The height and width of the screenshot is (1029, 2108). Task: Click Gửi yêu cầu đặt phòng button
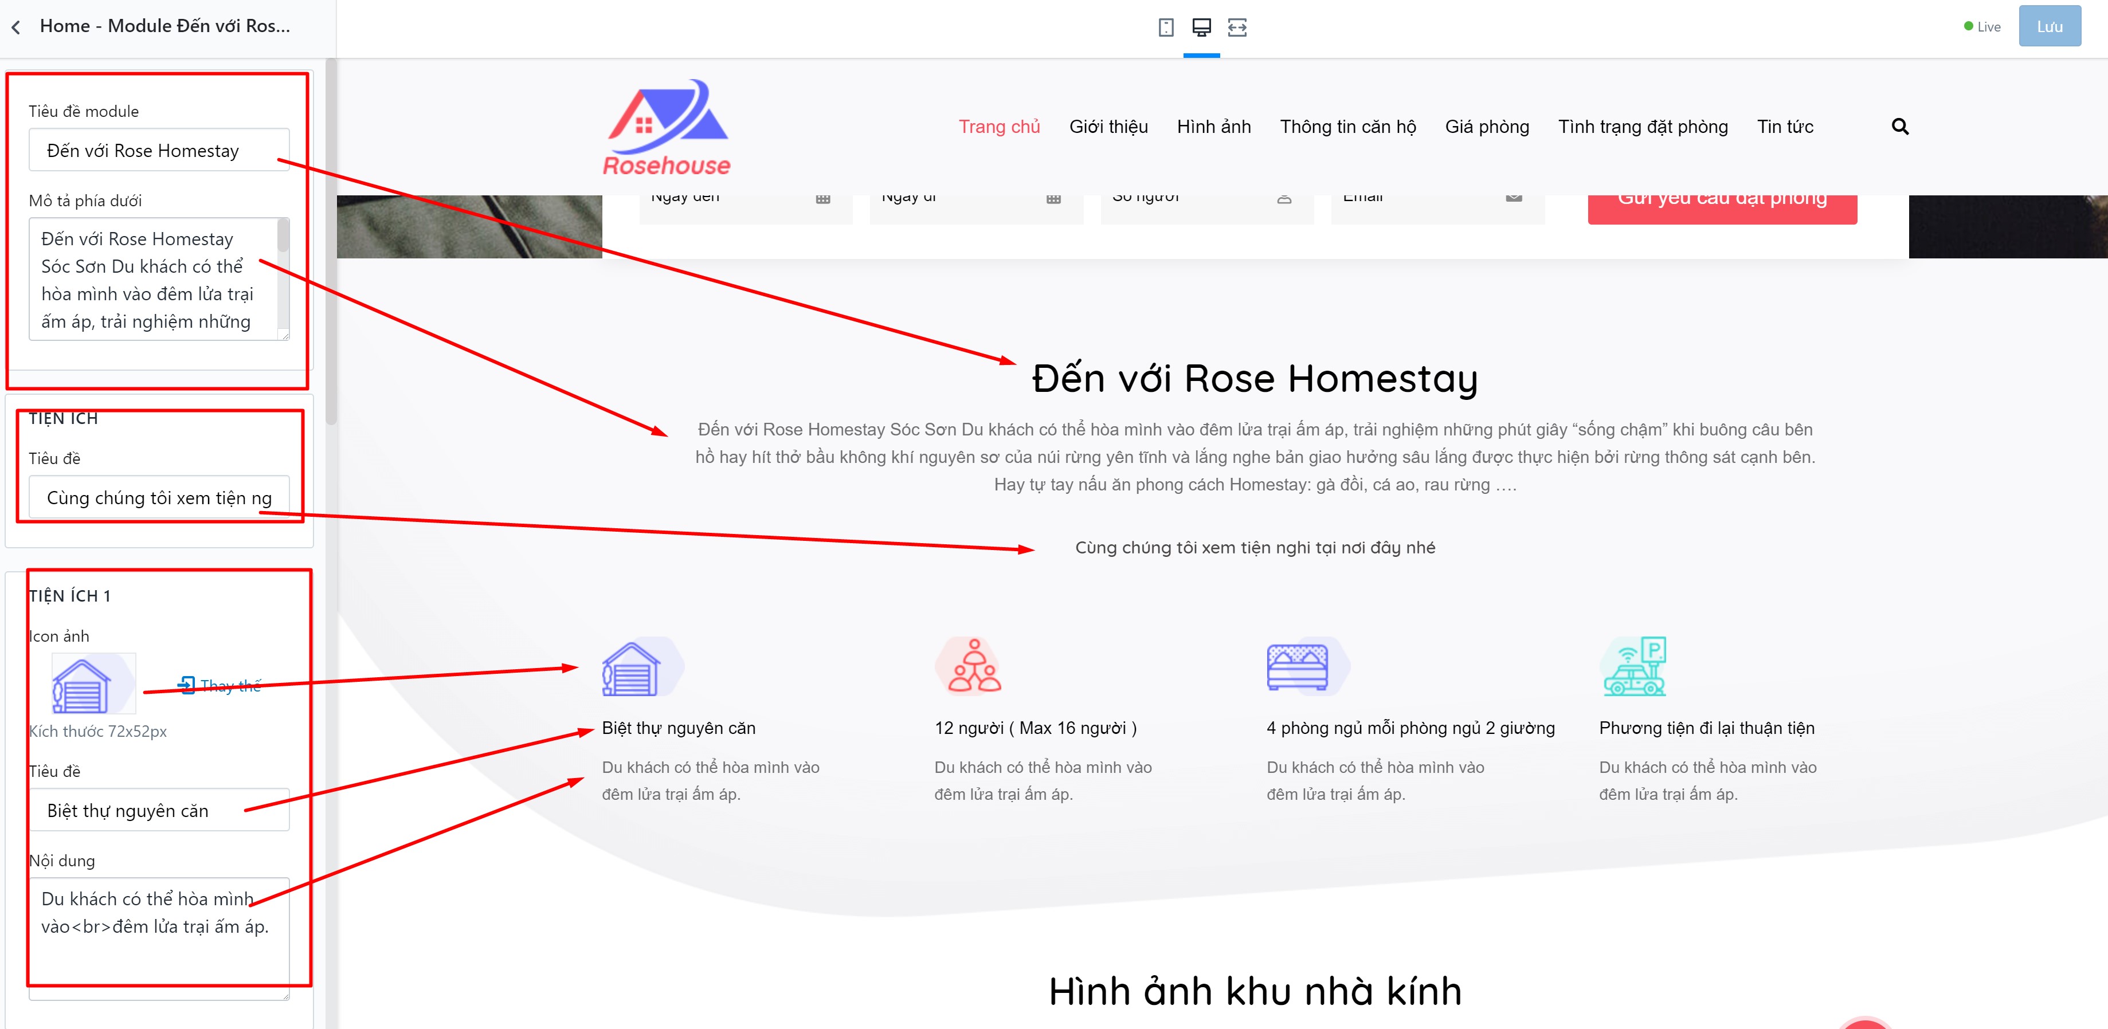(1722, 209)
